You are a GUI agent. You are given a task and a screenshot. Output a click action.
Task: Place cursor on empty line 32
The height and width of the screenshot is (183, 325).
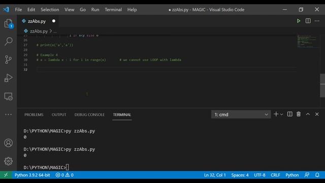click(x=166, y=70)
